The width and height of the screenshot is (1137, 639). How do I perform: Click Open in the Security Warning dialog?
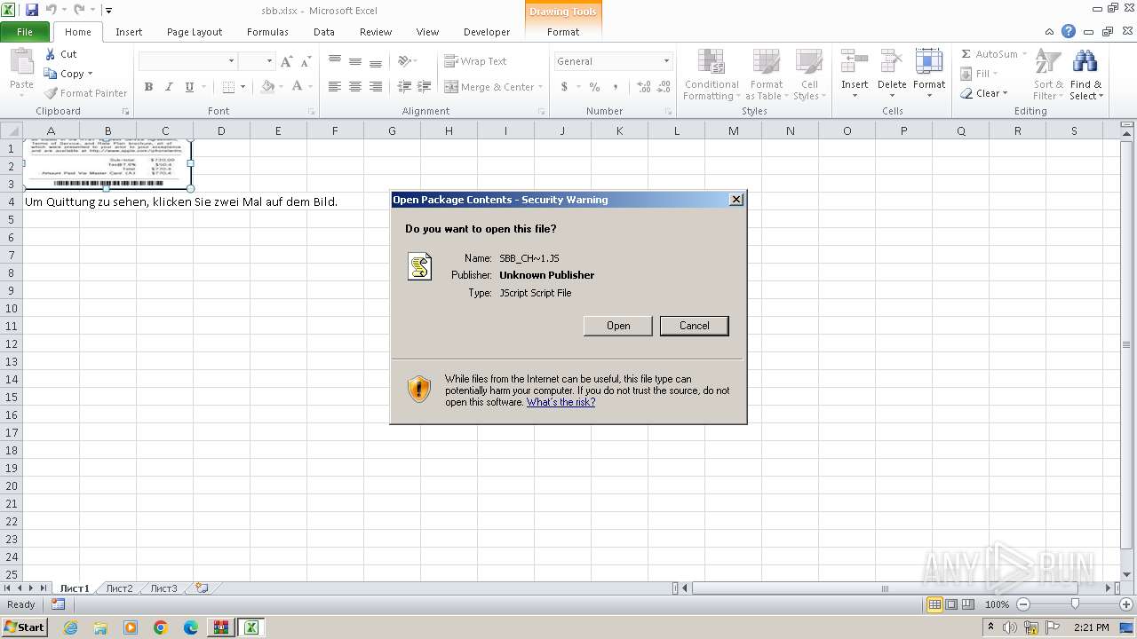click(x=618, y=326)
